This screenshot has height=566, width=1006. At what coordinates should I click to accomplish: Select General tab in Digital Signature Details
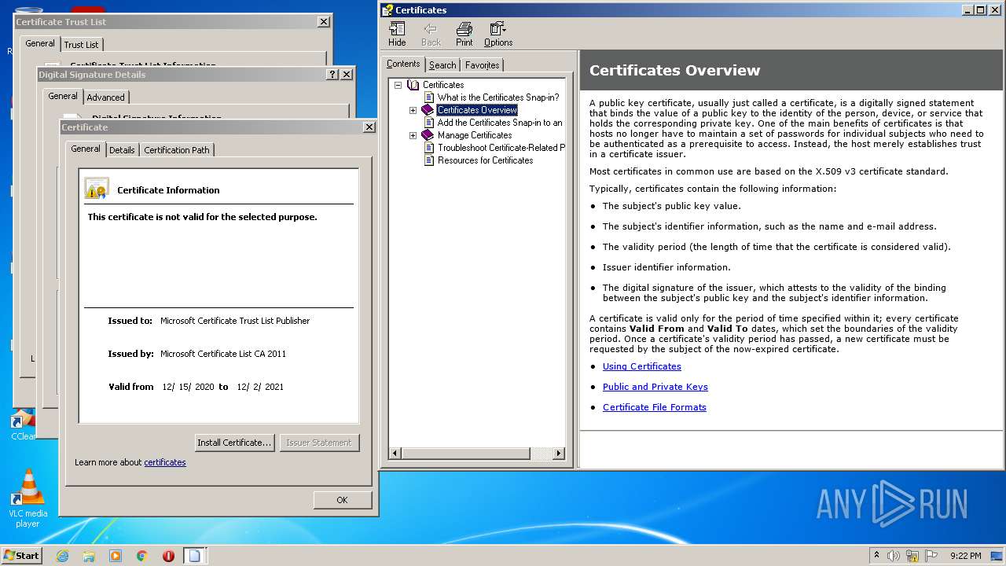click(x=63, y=96)
